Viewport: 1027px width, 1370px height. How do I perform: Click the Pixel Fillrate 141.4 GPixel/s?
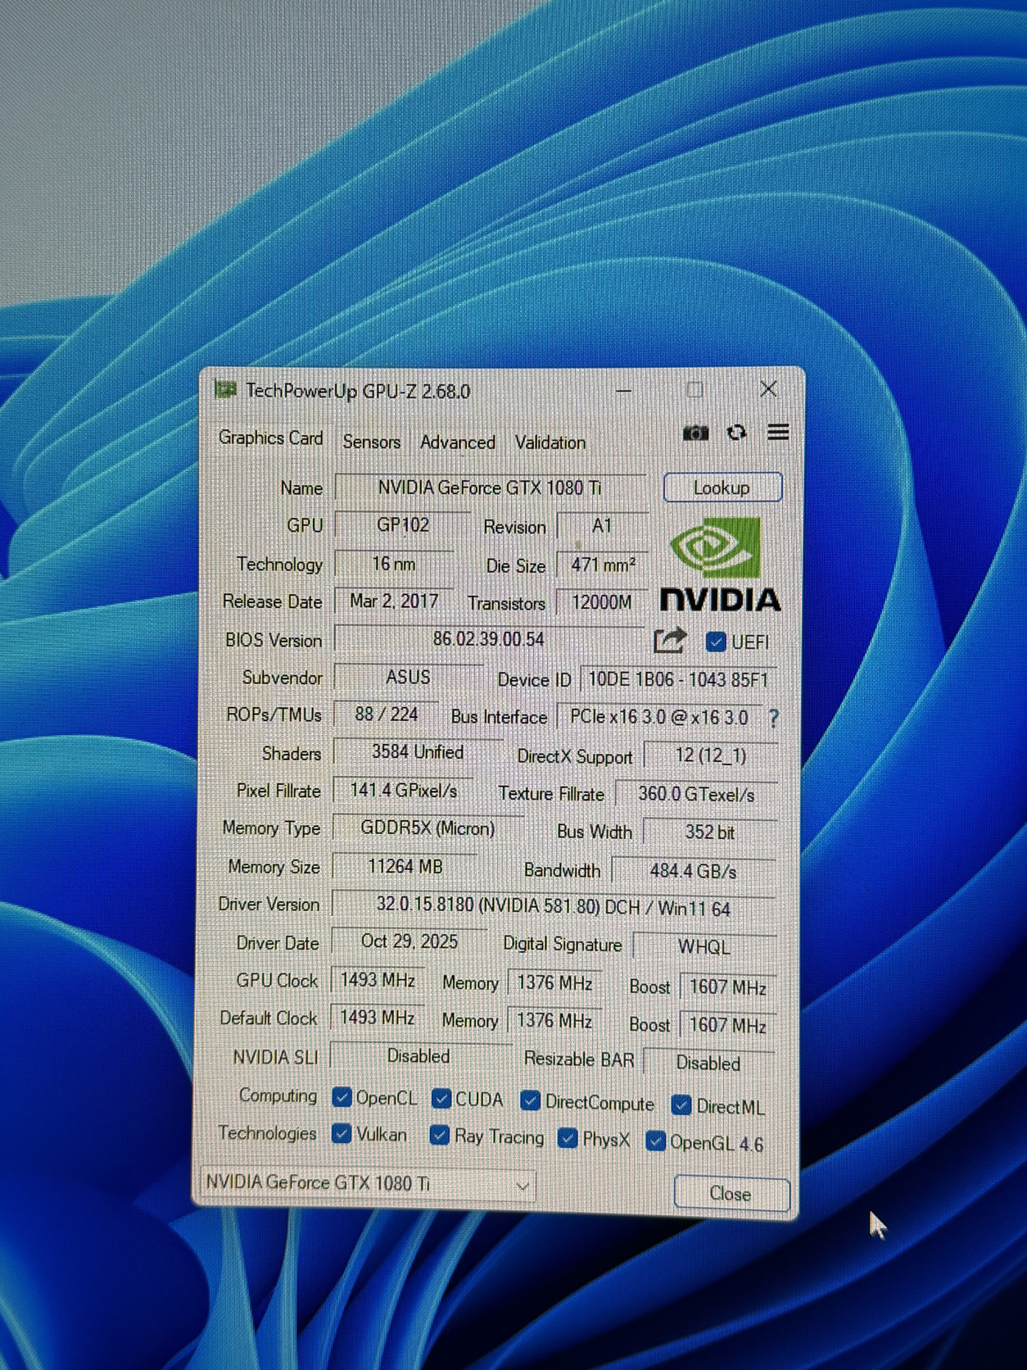click(403, 791)
